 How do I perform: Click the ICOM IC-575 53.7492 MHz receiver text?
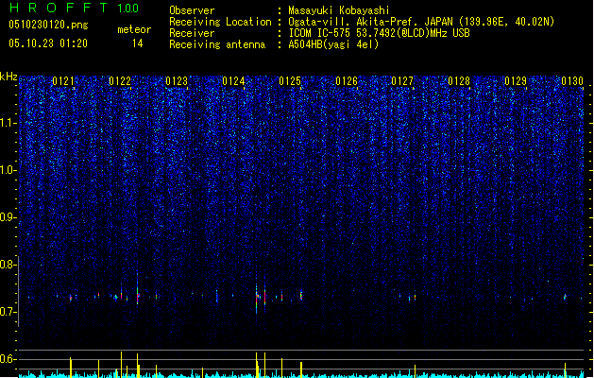point(380,33)
